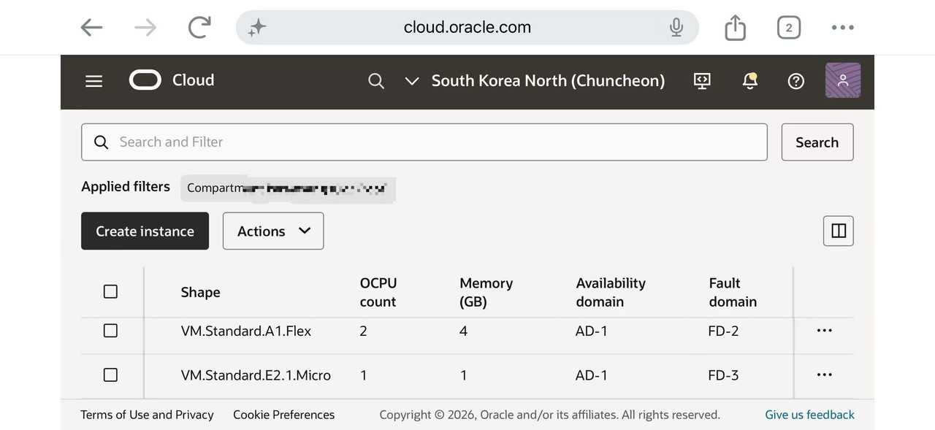Open actions menu for VM.Standard.E2.1.Micro row
The image size is (935, 430).
(825, 375)
